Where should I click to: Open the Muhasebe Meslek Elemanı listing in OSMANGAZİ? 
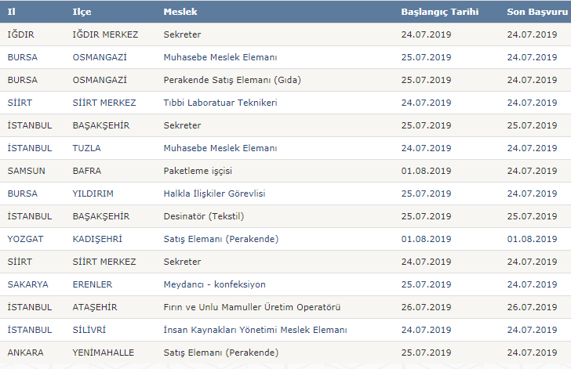point(220,57)
